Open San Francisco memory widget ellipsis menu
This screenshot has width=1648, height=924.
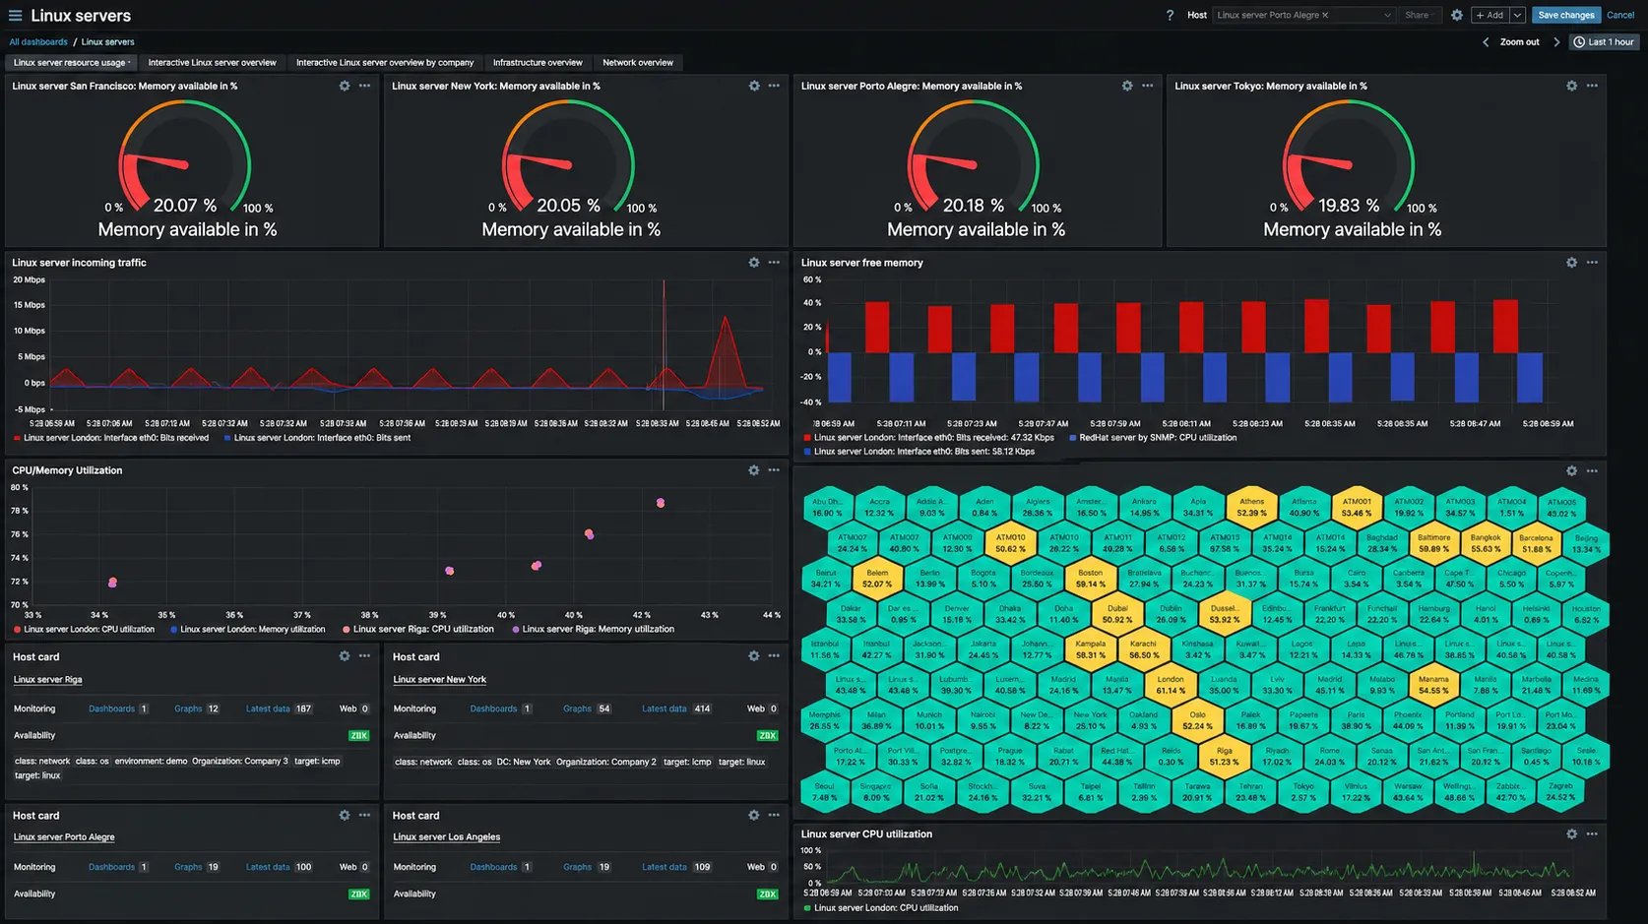[x=365, y=87]
